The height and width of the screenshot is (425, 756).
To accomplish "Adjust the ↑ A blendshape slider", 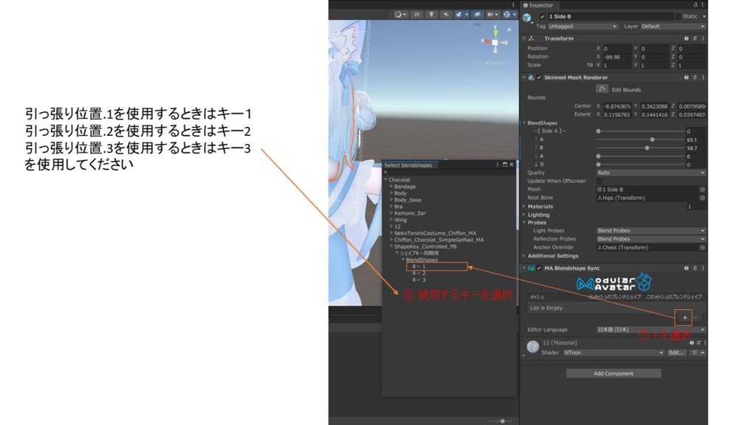I will click(x=640, y=139).
